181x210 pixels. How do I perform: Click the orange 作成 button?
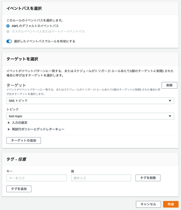pyautogui.click(x=171, y=204)
